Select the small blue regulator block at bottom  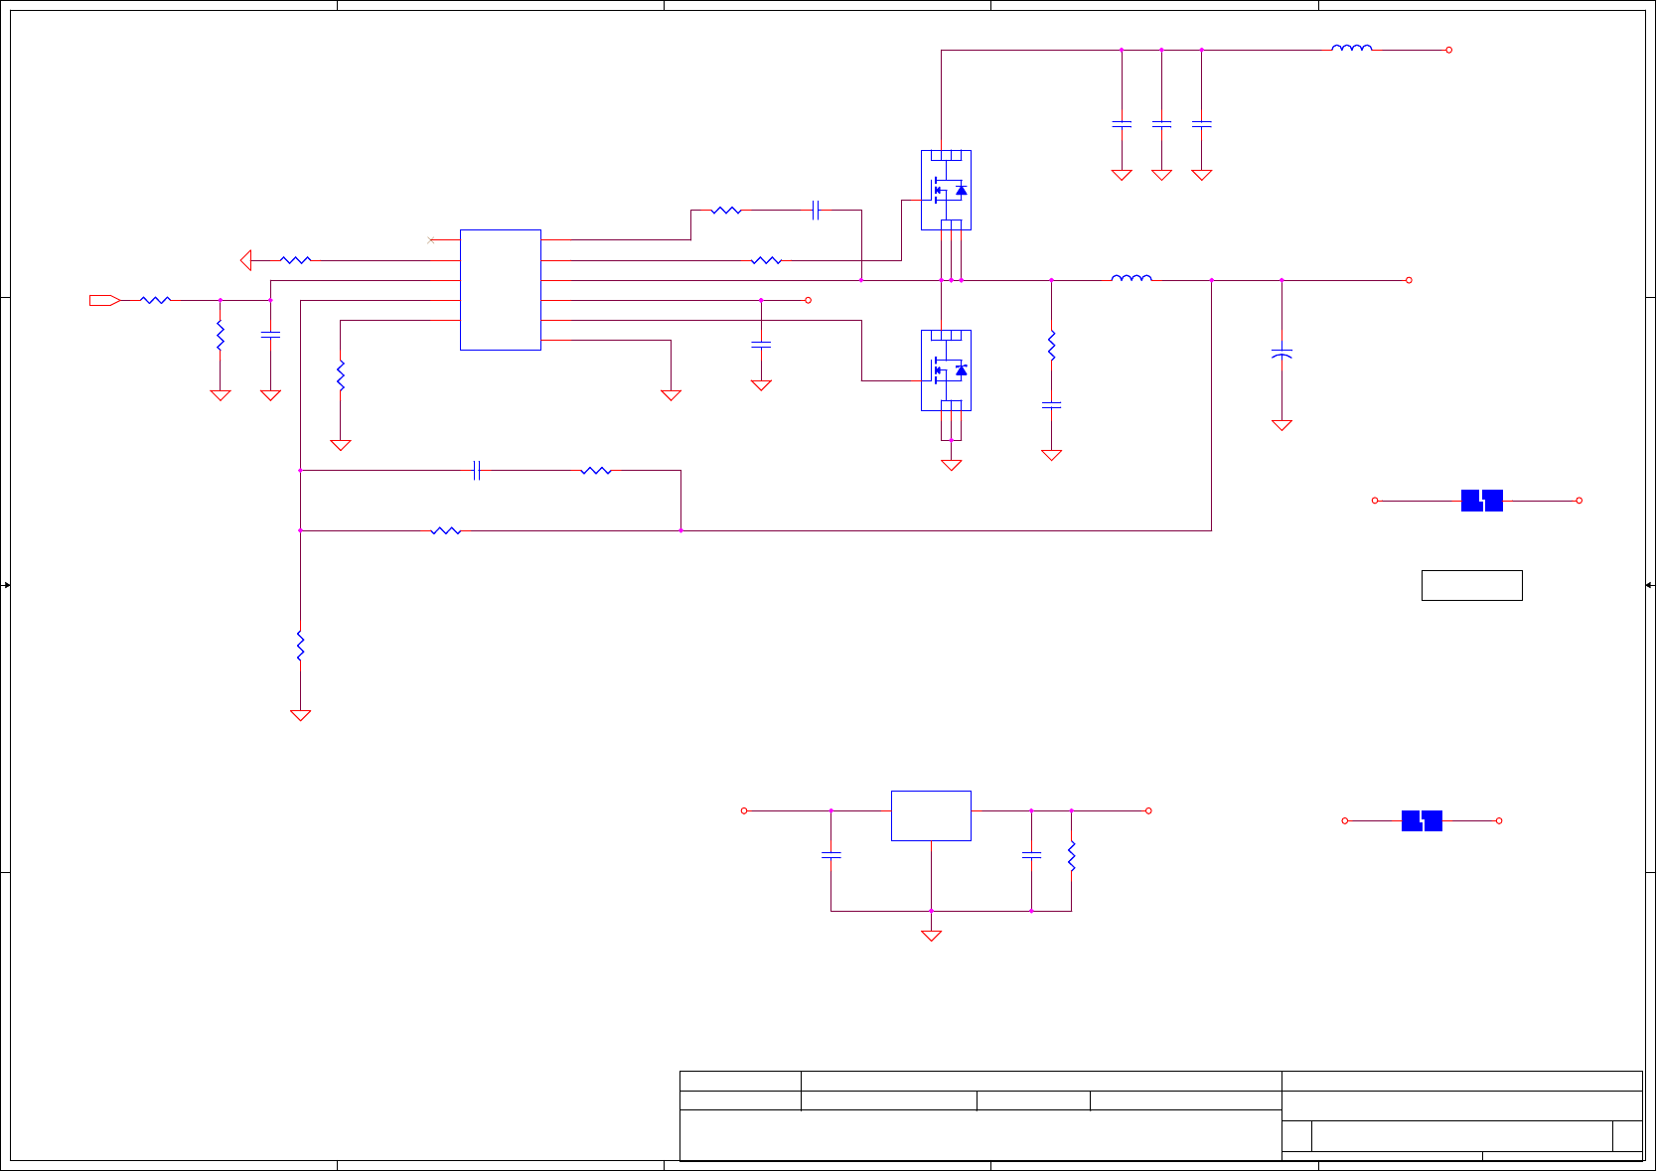click(931, 815)
